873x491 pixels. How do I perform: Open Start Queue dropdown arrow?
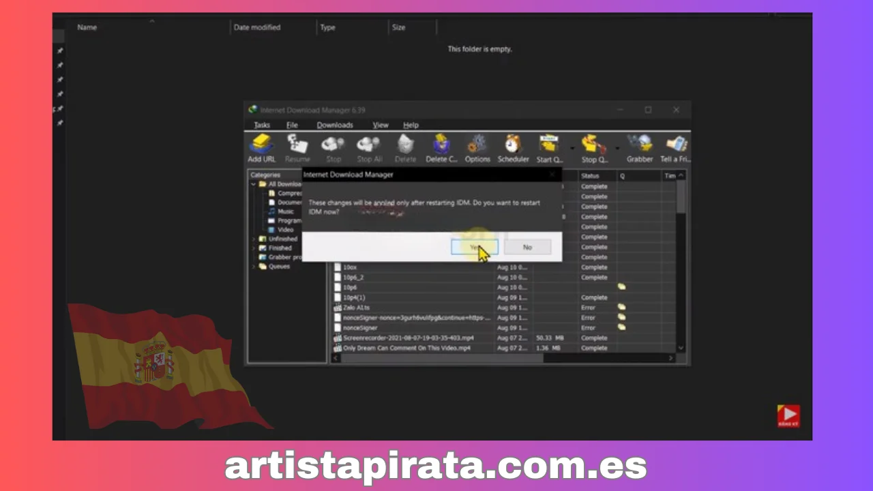click(x=572, y=148)
